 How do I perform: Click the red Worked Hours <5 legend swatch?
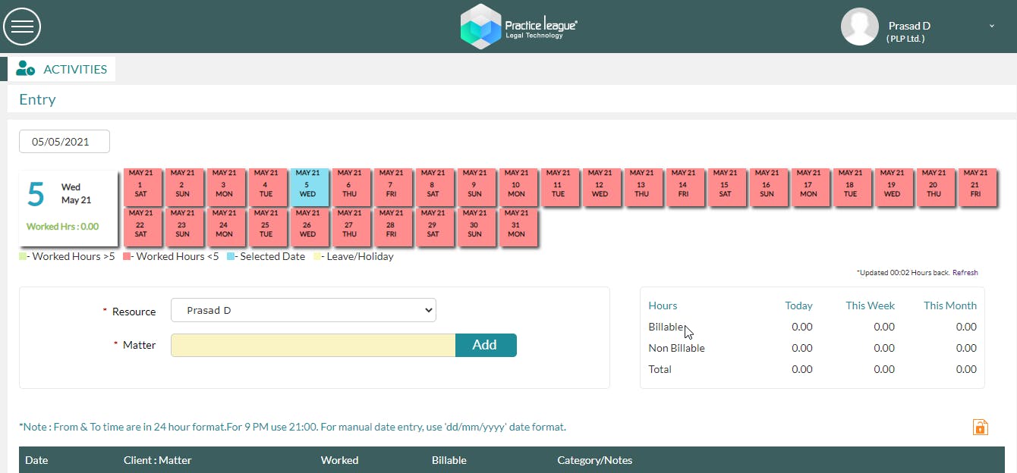(x=127, y=256)
